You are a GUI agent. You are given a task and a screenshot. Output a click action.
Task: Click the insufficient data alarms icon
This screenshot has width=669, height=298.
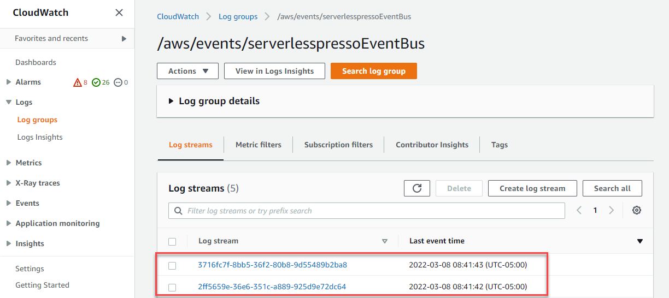coord(118,82)
